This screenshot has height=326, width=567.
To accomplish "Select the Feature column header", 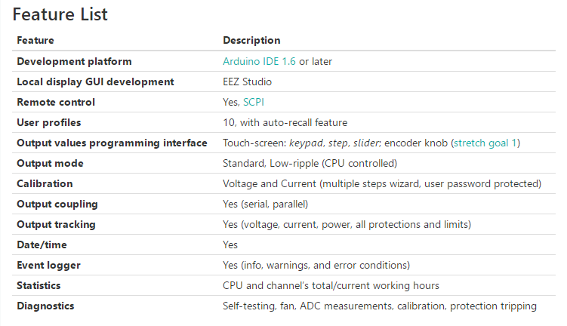I will (x=35, y=40).
